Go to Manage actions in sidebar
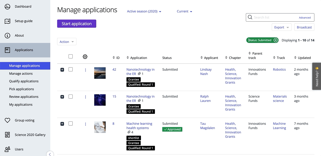 point(21,73)
